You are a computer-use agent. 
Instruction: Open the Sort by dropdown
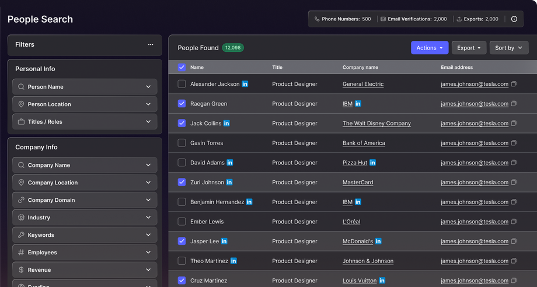[509, 48]
